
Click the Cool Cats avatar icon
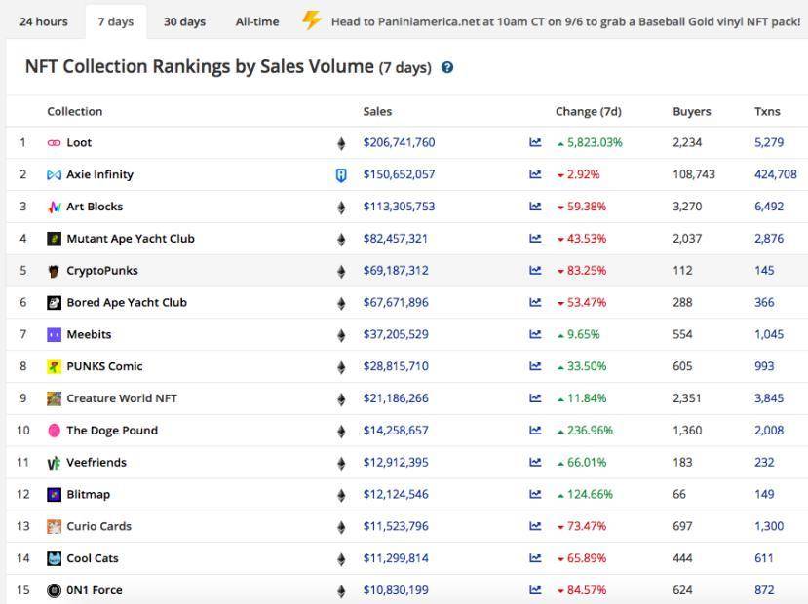(x=54, y=559)
